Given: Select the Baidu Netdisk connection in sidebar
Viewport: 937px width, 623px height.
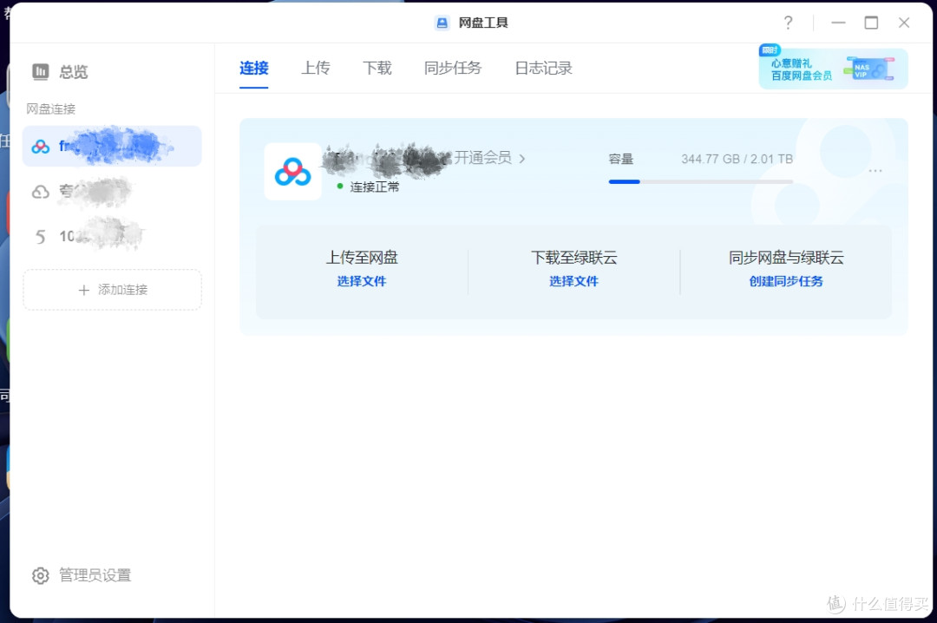Looking at the screenshot, I should tap(112, 146).
